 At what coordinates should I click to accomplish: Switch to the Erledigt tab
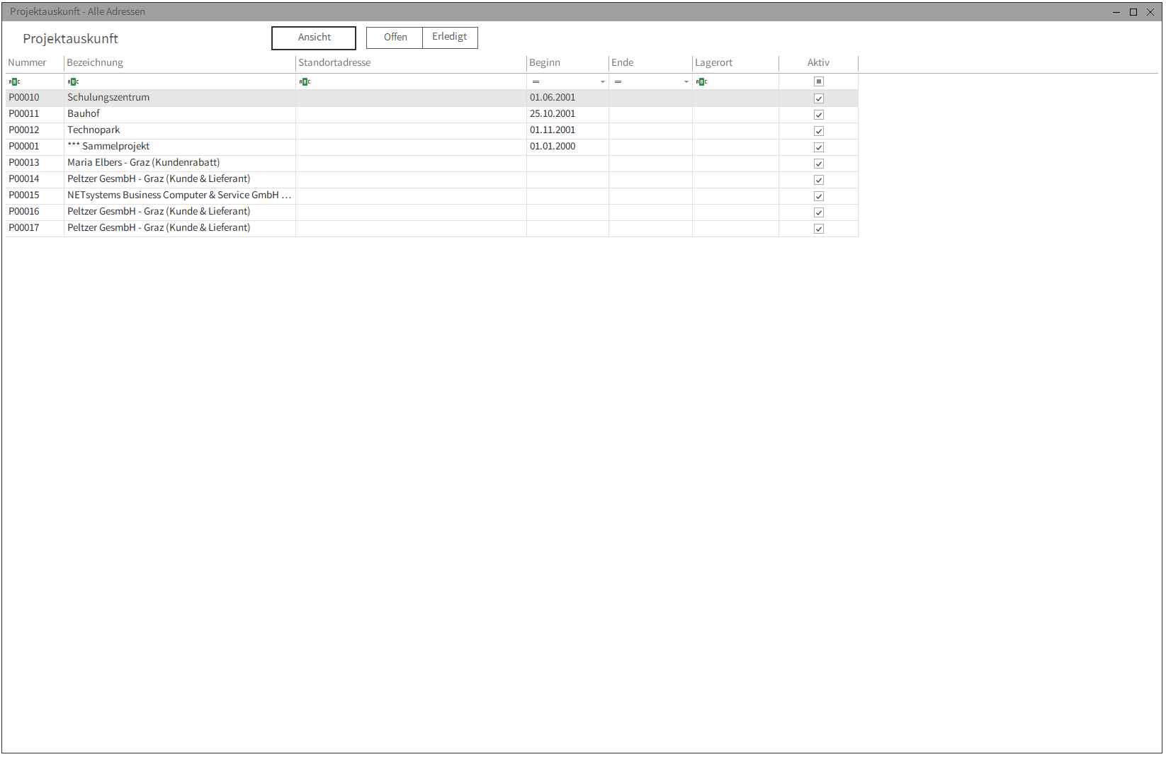[x=450, y=38]
